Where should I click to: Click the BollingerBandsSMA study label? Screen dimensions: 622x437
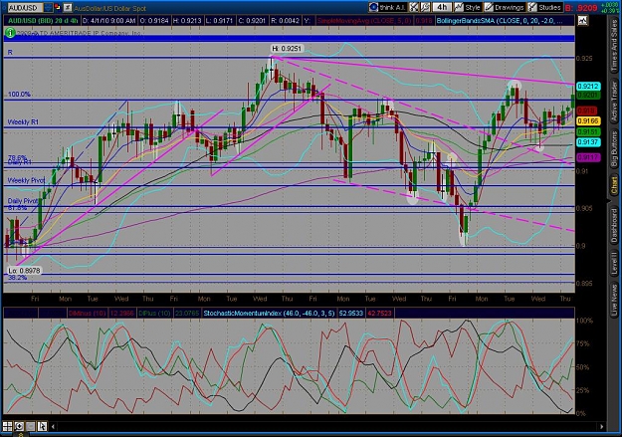pos(500,20)
